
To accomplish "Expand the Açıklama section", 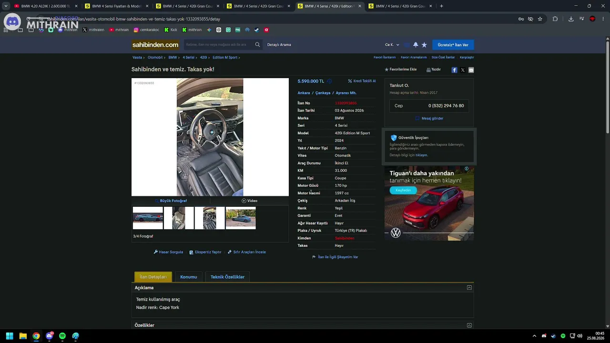I will pos(469,288).
